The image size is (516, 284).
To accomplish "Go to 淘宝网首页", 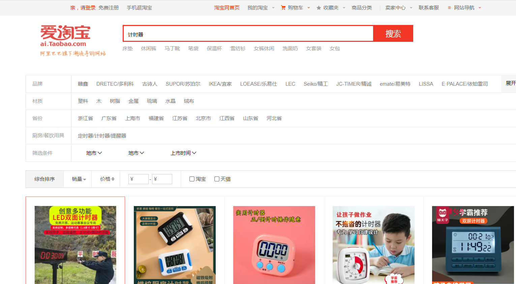I will (227, 8).
